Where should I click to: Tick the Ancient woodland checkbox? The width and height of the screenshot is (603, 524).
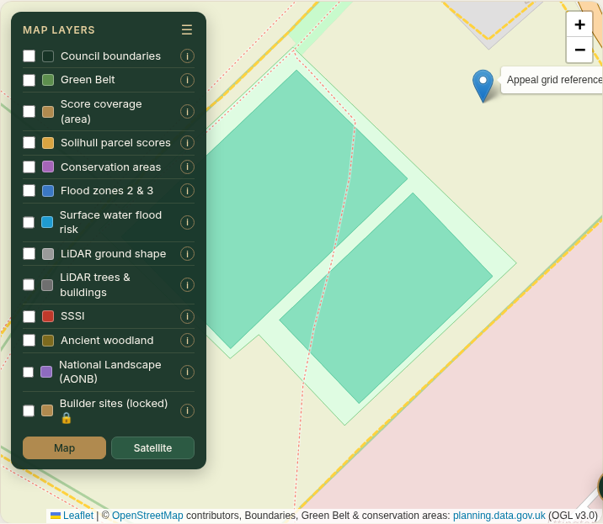29,341
